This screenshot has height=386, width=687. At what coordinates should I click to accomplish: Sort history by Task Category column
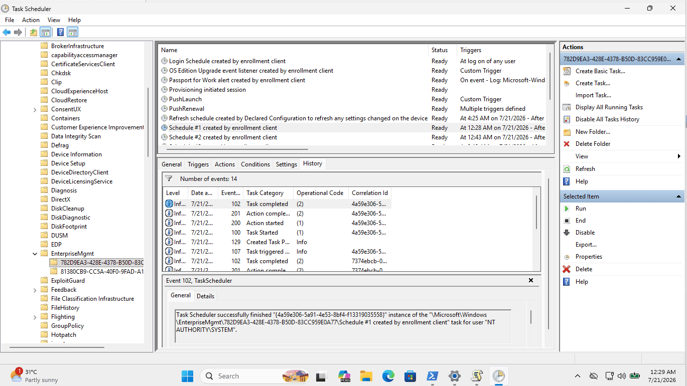pyautogui.click(x=268, y=193)
